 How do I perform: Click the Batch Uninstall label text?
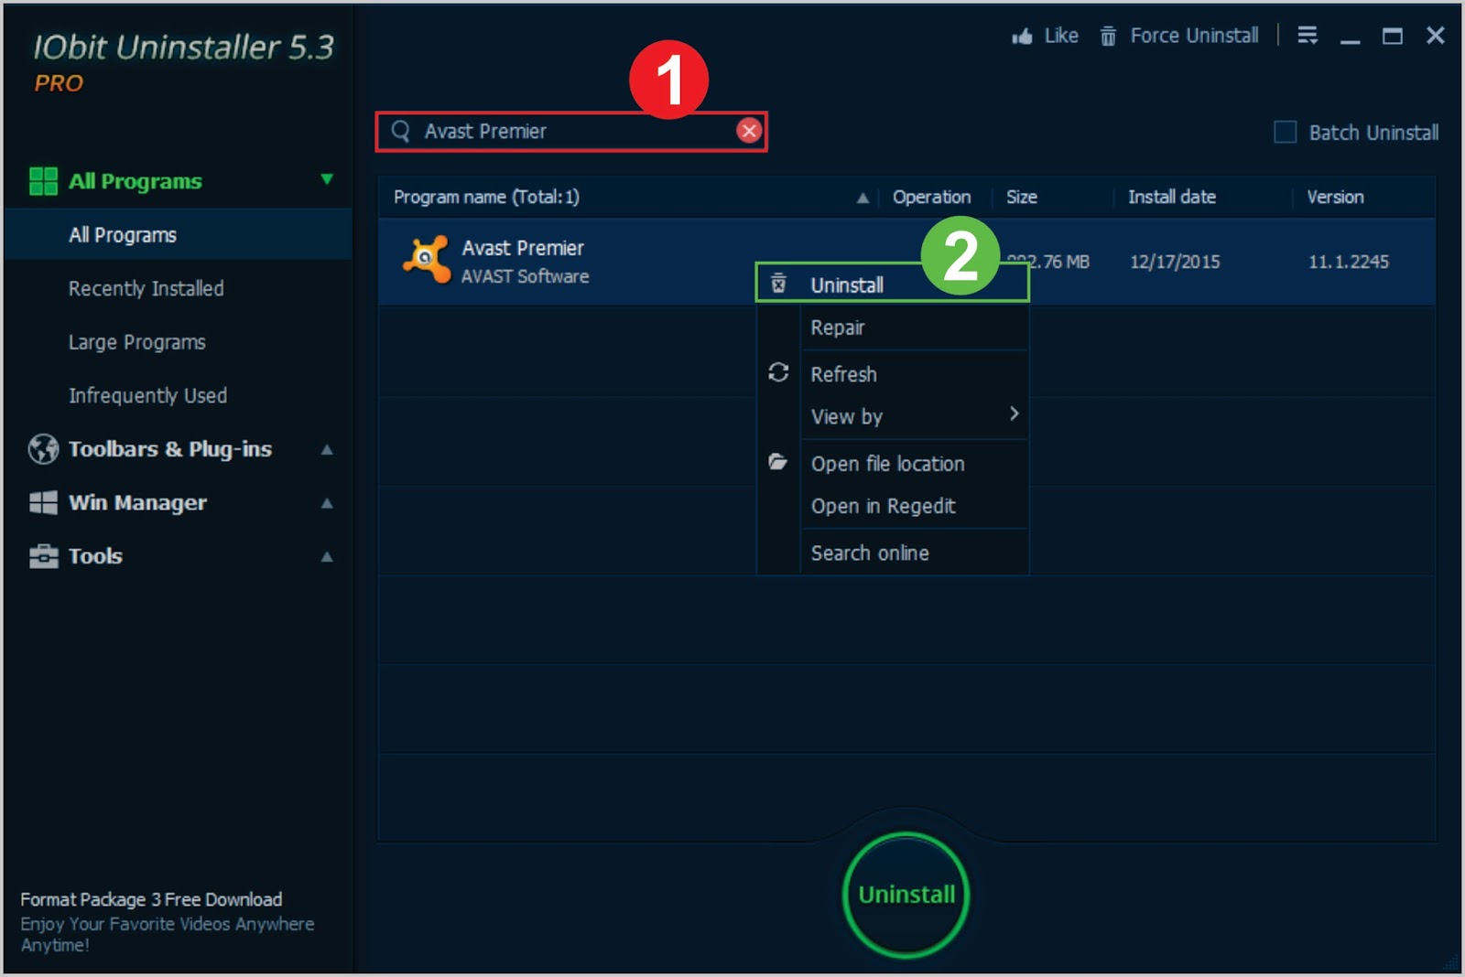tap(1373, 133)
